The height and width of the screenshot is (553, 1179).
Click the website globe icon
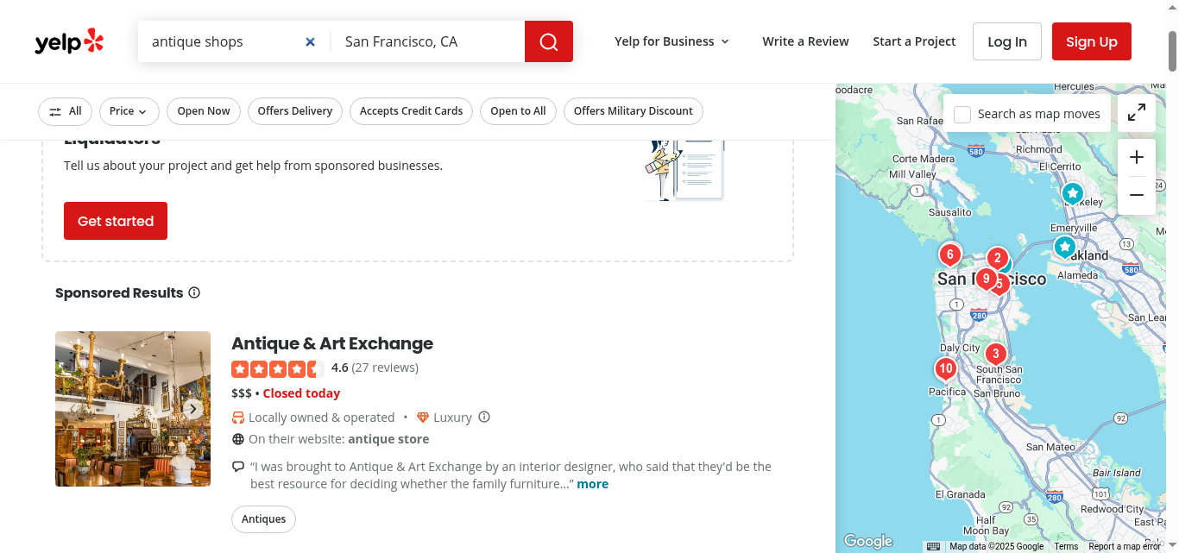238,439
